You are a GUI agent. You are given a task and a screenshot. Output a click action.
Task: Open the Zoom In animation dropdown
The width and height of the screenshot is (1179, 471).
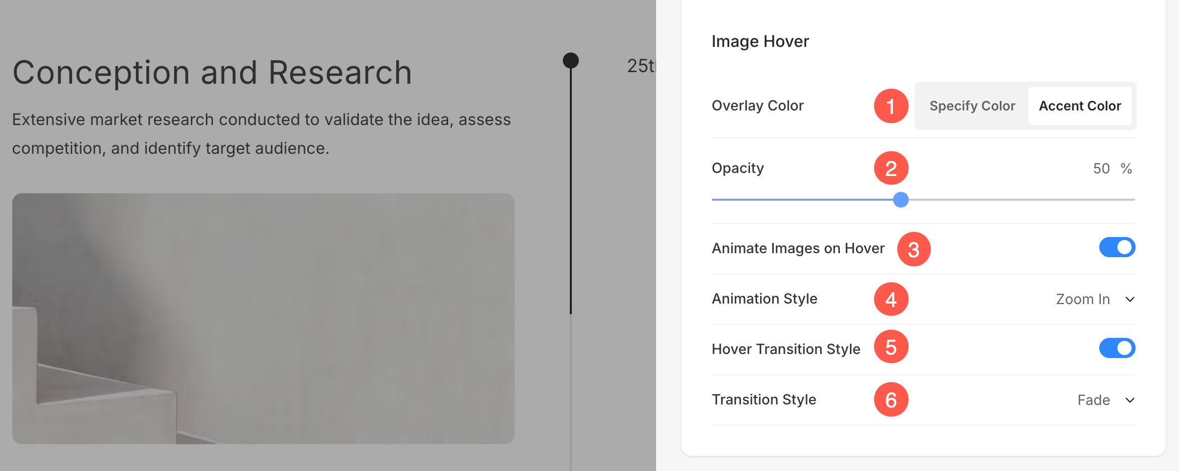pos(1083,300)
